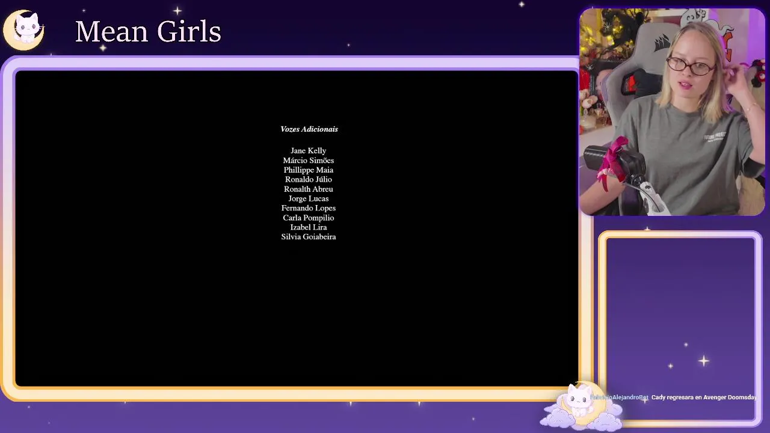Click the name Izabel Lira
Viewport: 770px width, 433px height.
309,227
